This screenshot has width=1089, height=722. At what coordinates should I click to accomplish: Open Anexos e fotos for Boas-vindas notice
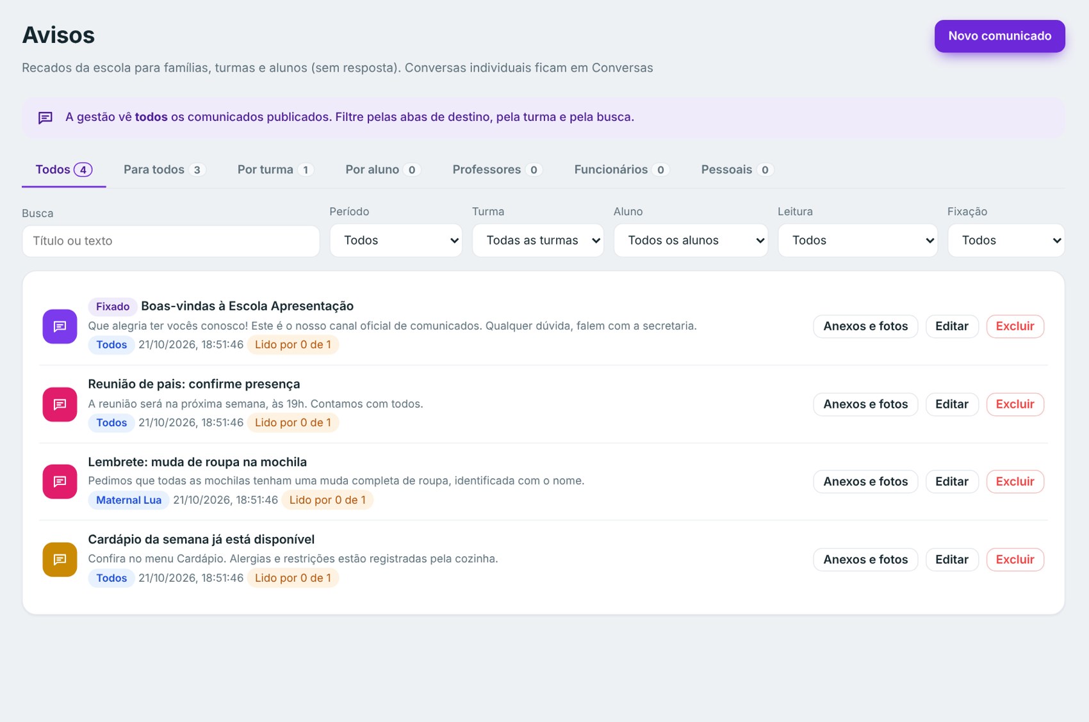click(x=865, y=326)
